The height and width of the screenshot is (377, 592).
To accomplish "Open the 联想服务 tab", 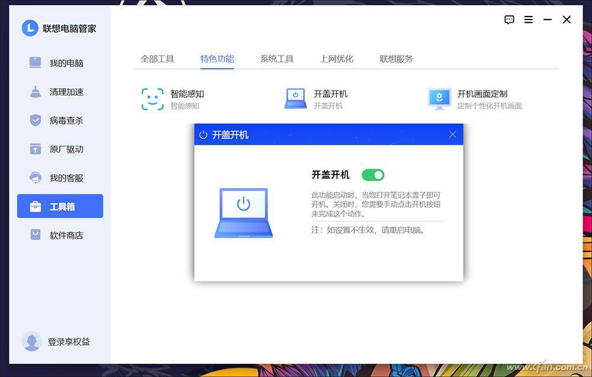I will tap(396, 59).
